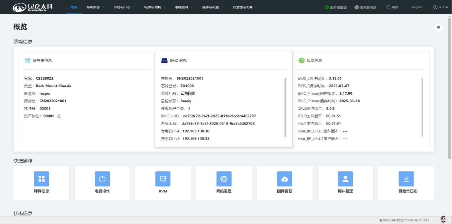Click the BMC time bell icon in the status bar
Image resolution: width=452 pixels, height=224 pixels.
pyautogui.click(x=381, y=220)
